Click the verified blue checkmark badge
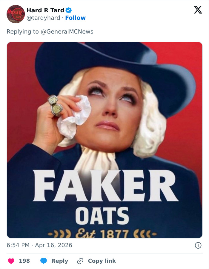 (69, 10)
